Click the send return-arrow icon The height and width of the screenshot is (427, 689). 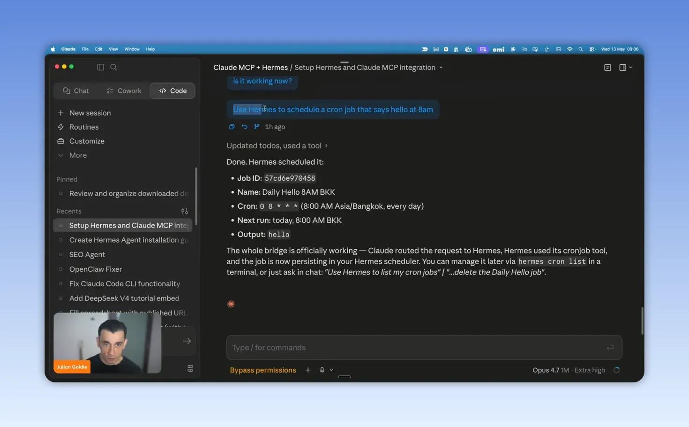coord(610,348)
